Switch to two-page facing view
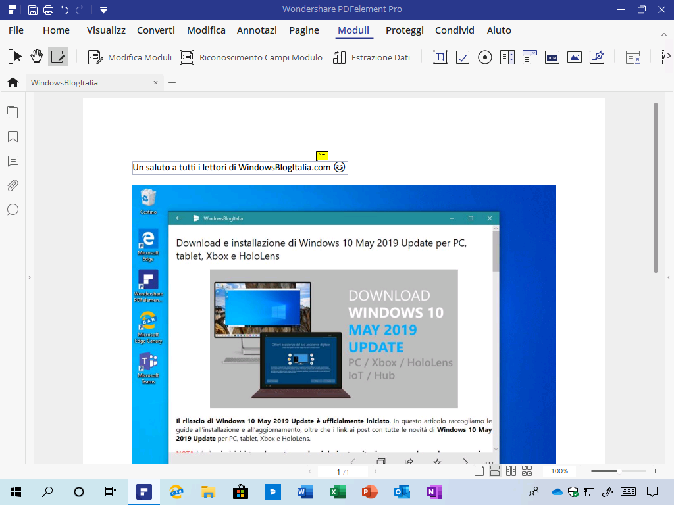 click(511, 471)
